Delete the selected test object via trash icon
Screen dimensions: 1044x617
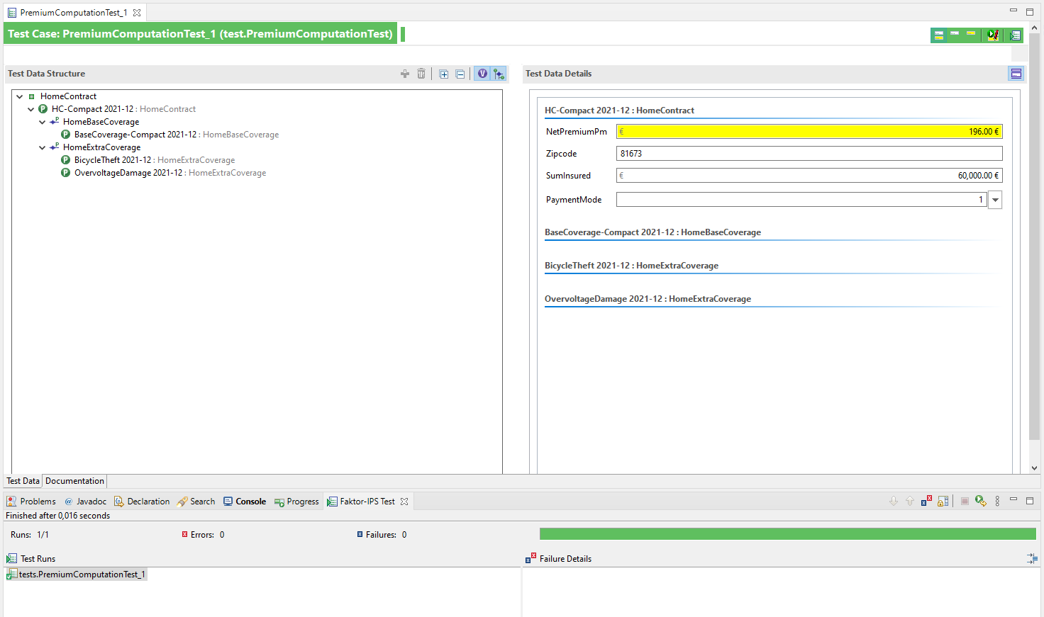[421, 73]
